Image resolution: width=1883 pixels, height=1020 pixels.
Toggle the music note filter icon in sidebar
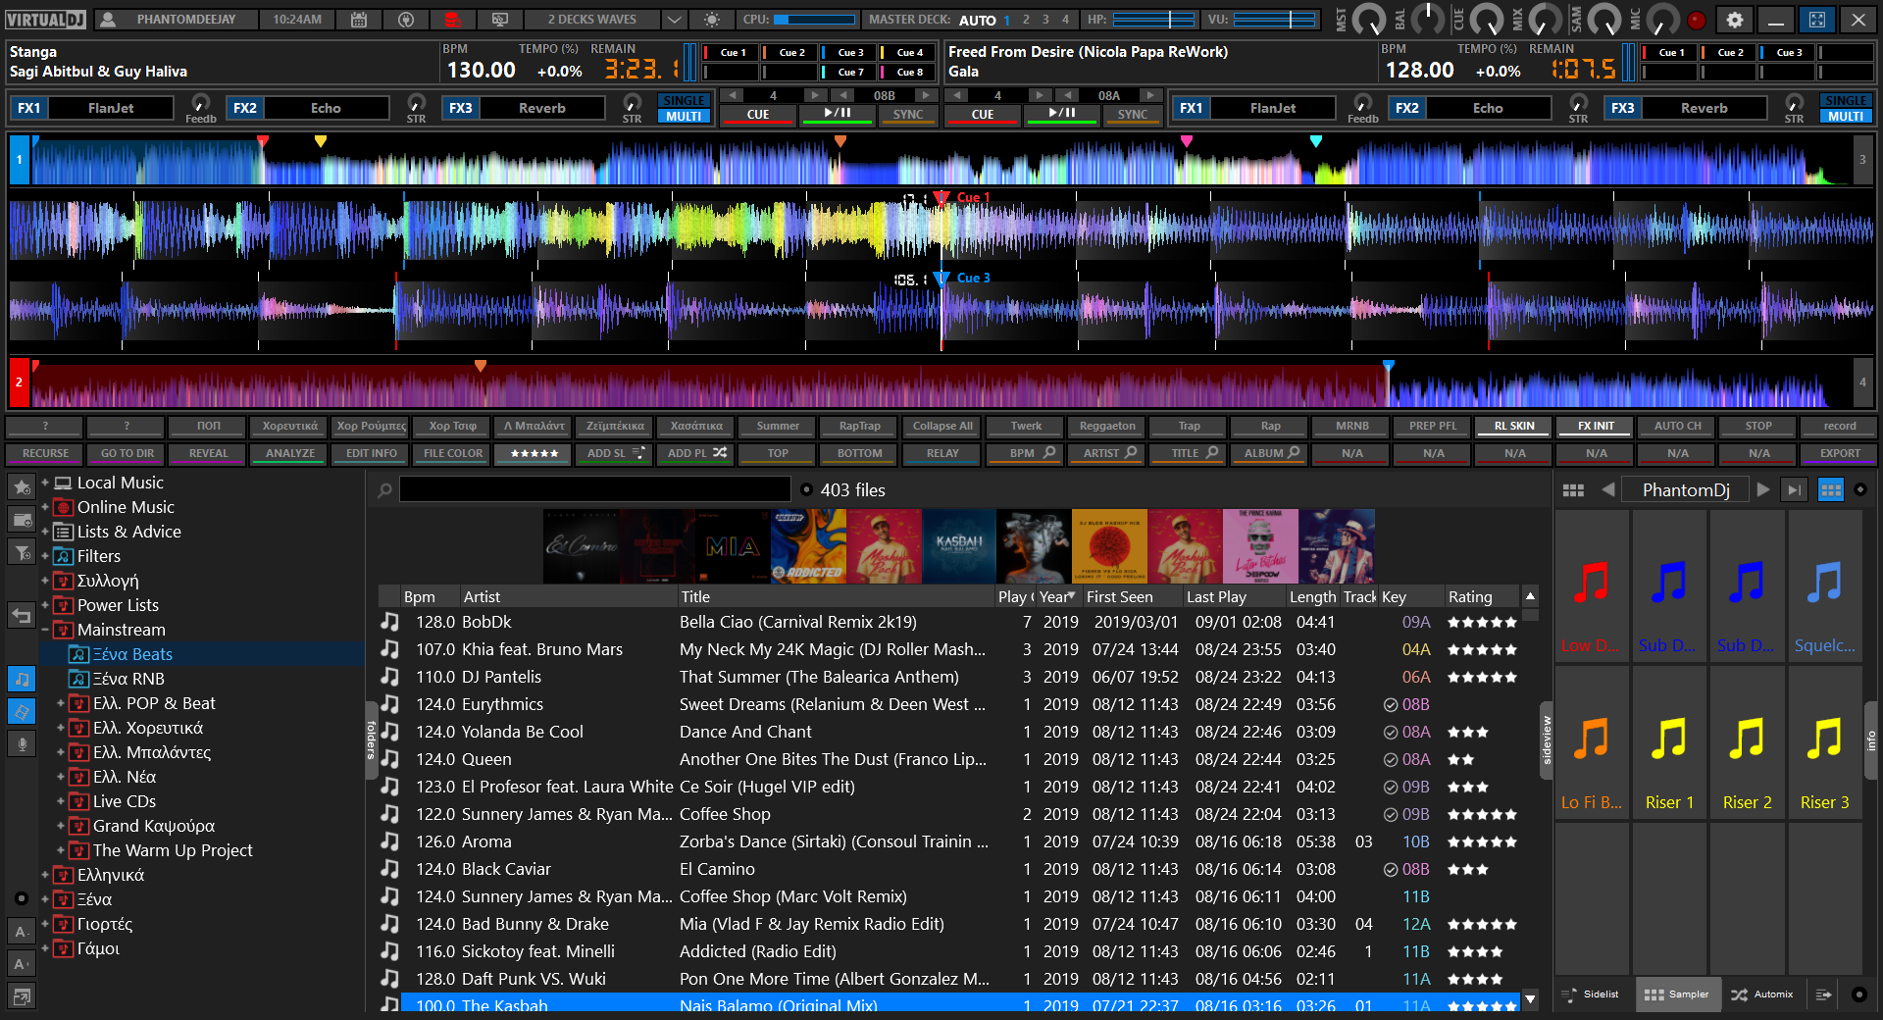[22, 679]
